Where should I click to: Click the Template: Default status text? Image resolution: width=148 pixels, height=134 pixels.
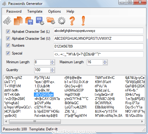tap(43, 129)
